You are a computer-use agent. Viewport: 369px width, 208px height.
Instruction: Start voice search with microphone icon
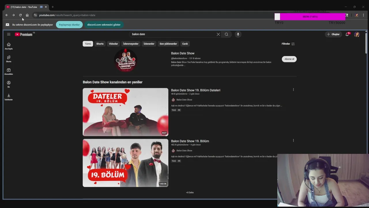tap(238, 34)
